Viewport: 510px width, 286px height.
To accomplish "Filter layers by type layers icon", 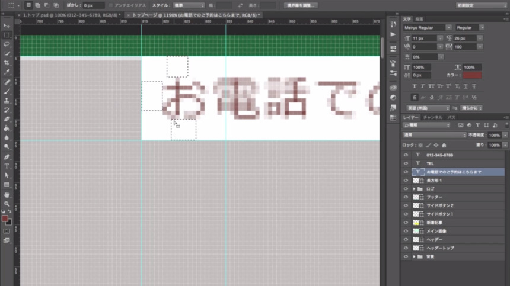I will pos(478,126).
